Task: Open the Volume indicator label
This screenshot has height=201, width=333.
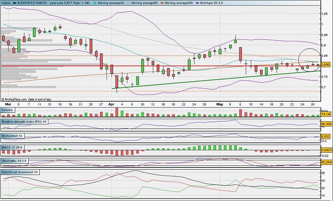Action: [x=8, y=110]
